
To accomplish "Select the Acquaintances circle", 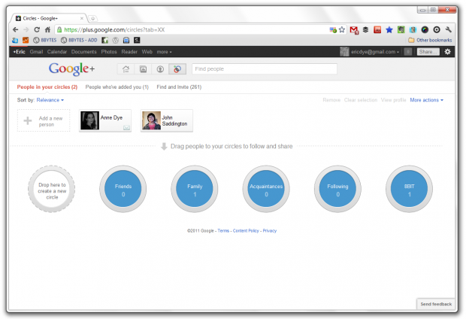I will (266, 189).
